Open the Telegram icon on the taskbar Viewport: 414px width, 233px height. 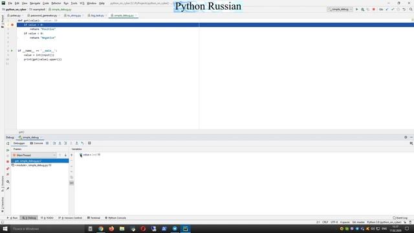(175, 228)
